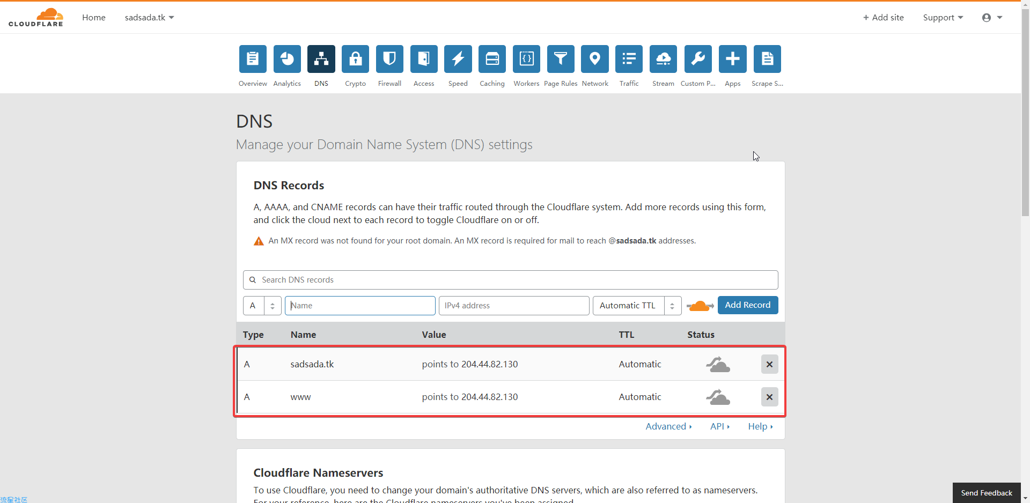
Task: Click value 204.44.82.130 of sadsada.tk record
Action: click(489, 364)
